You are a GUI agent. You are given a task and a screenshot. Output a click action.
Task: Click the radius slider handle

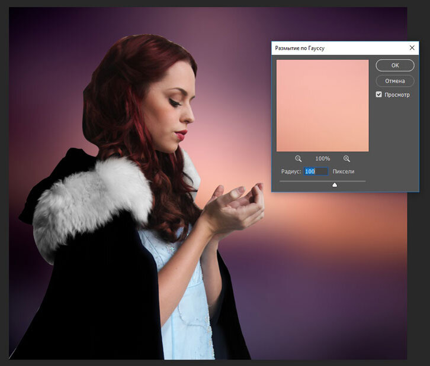coord(335,185)
